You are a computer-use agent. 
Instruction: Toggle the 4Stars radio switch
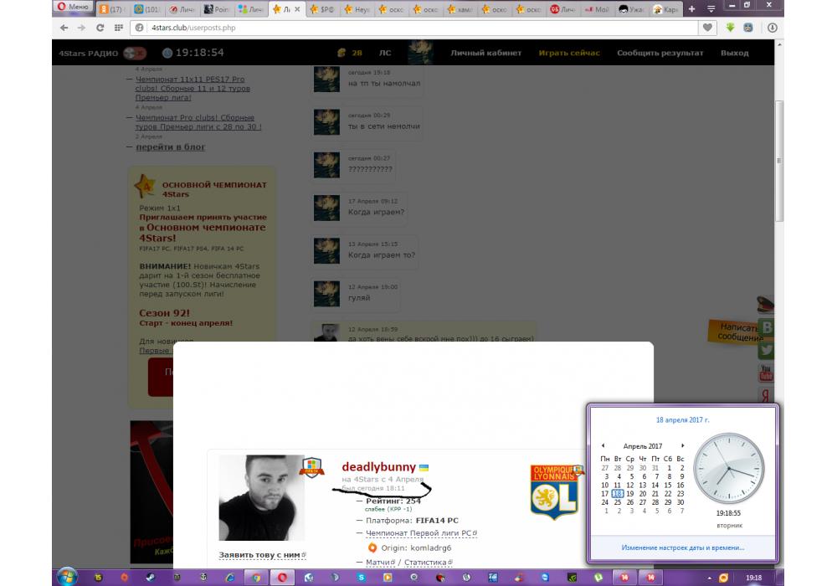(x=130, y=53)
